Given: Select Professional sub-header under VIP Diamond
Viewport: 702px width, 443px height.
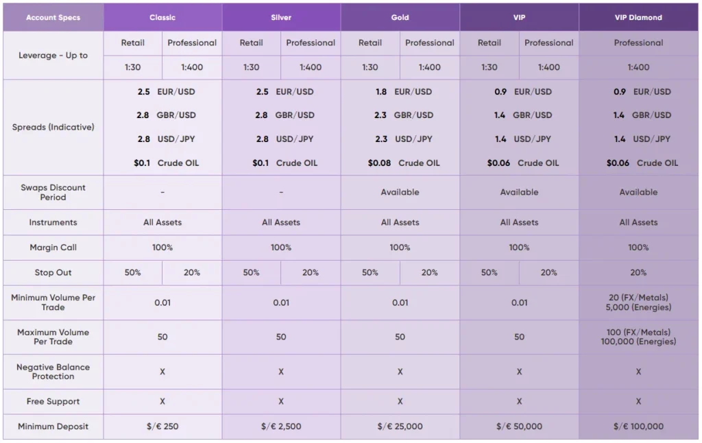Looking at the screenshot, I should pyautogui.click(x=638, y=43).
